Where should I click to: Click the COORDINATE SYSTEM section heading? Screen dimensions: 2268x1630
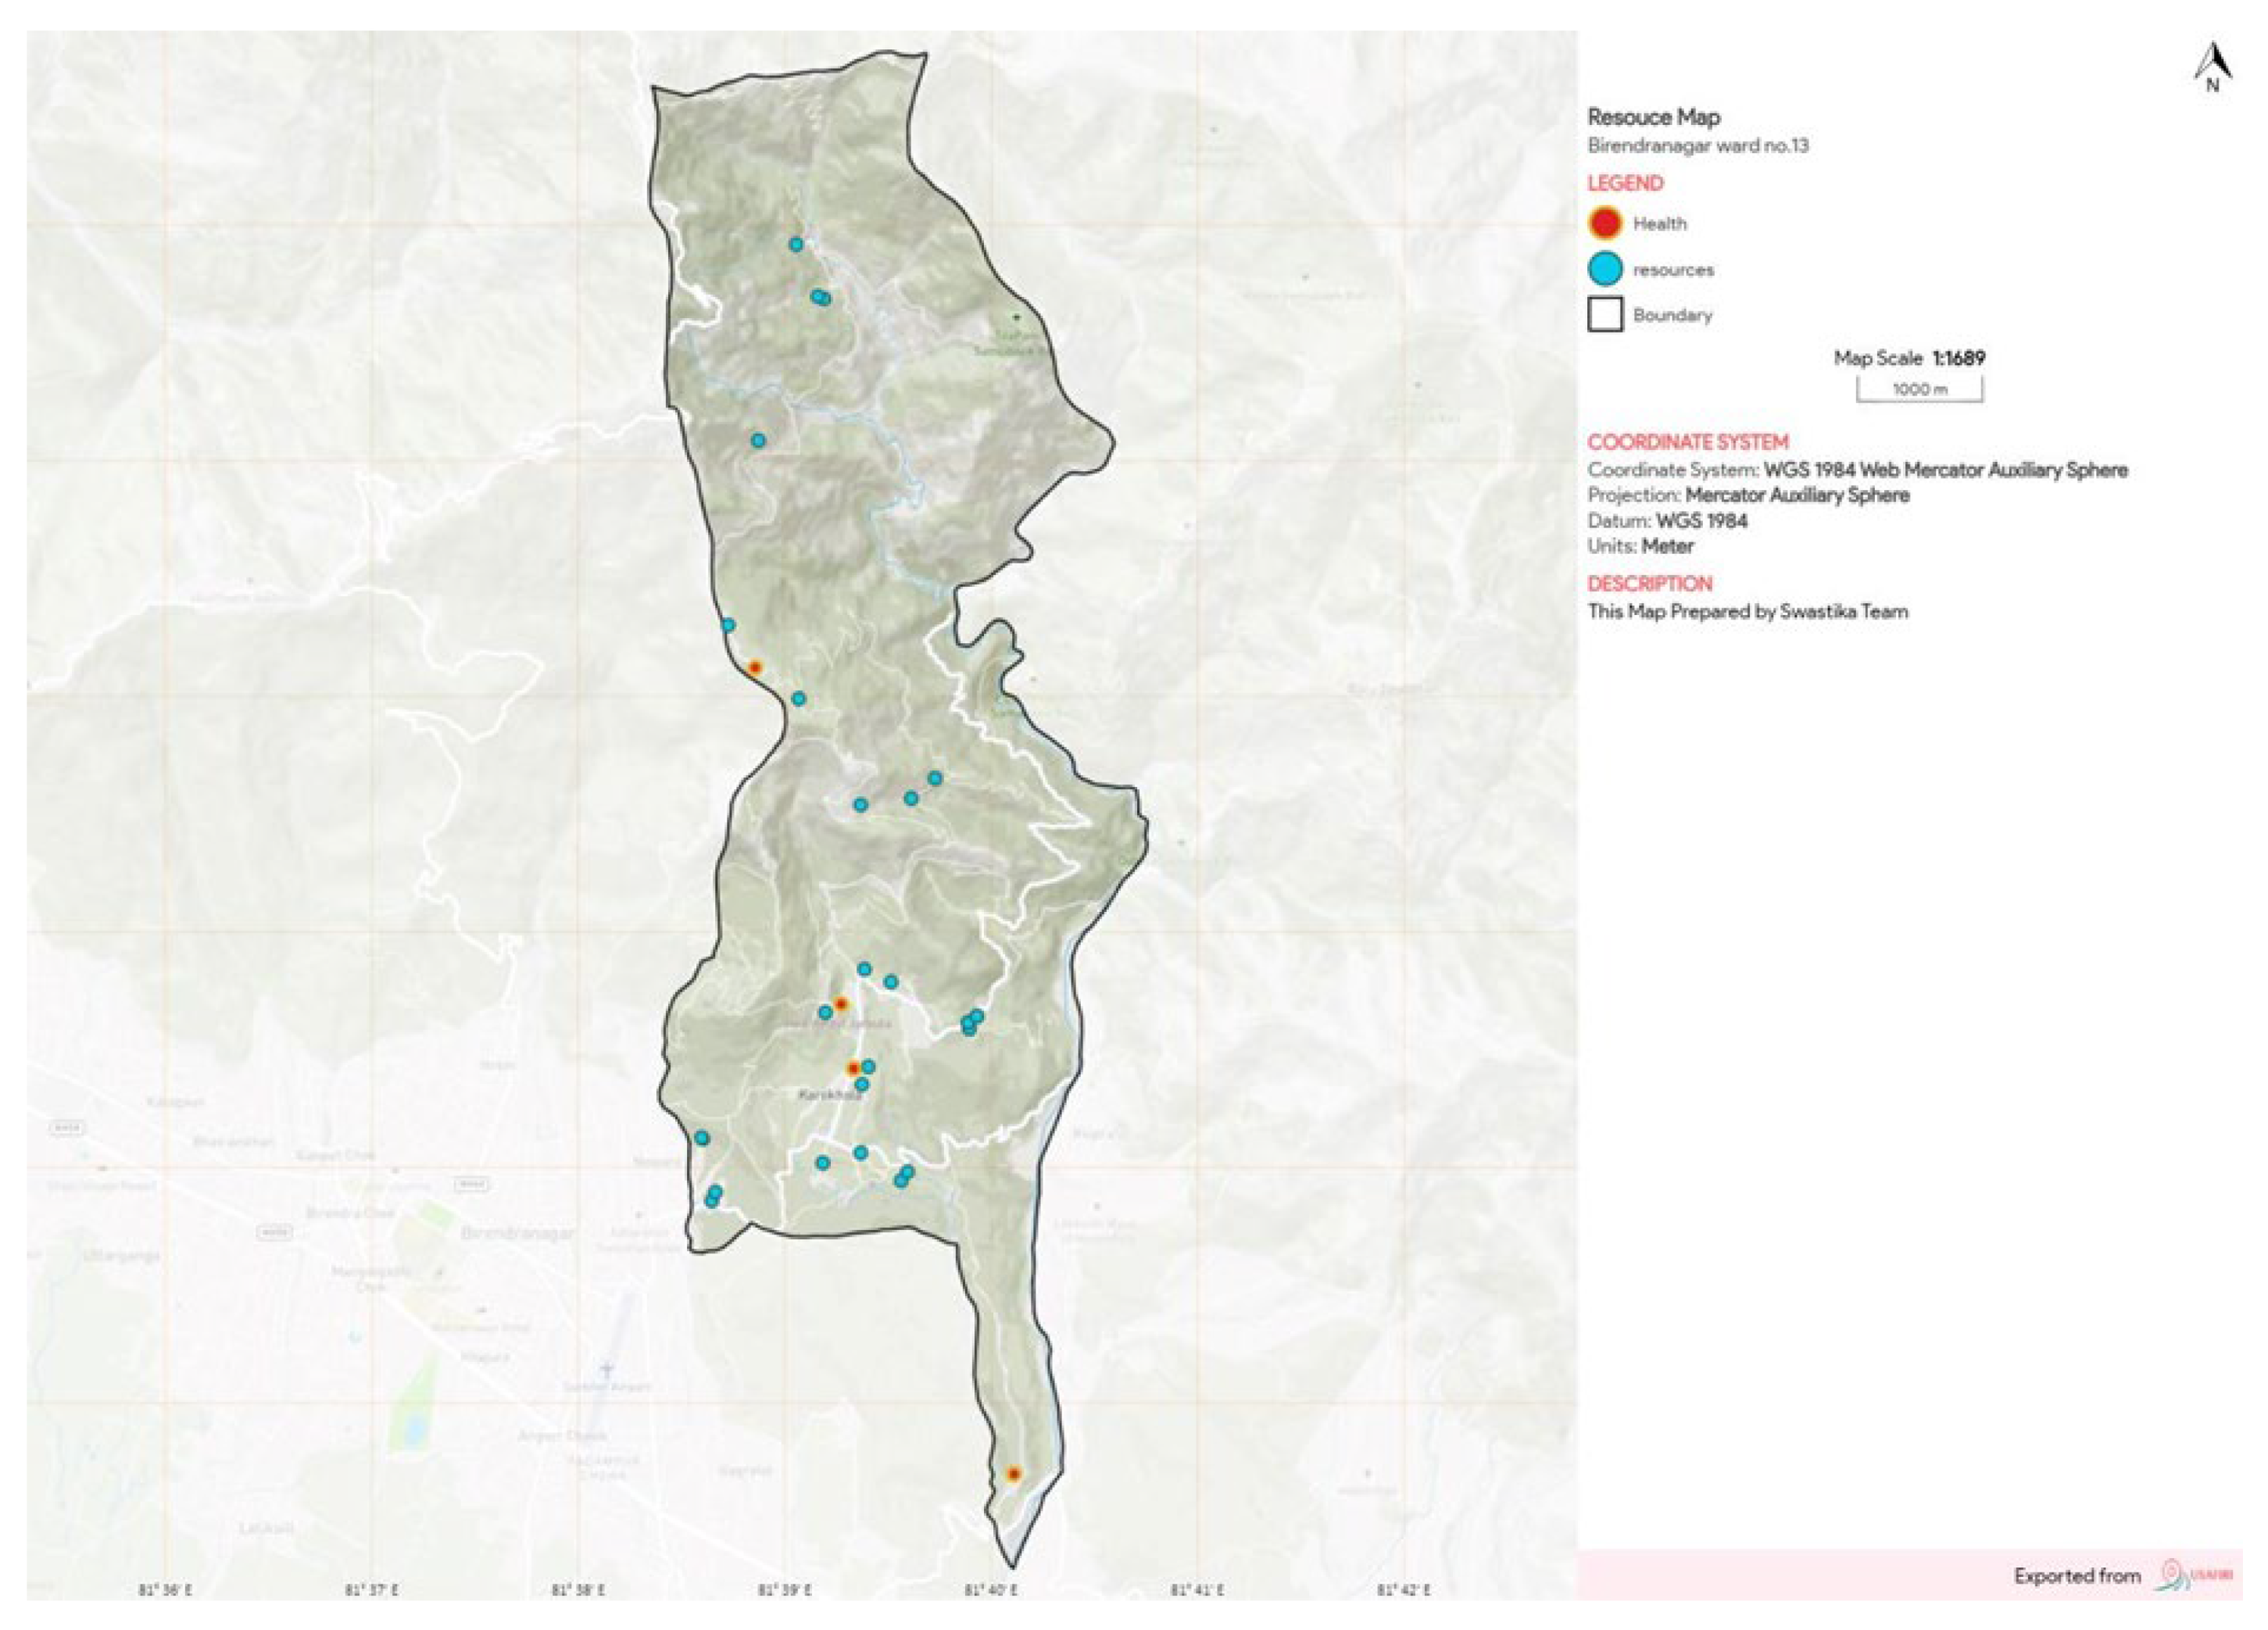pyautogui.click(x=1687, y=442)
